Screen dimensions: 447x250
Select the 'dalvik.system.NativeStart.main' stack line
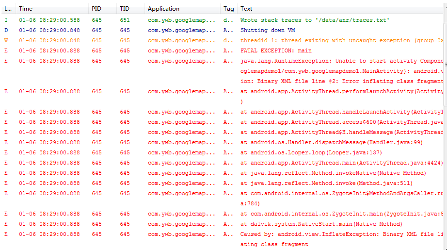(x=223, y=224)
